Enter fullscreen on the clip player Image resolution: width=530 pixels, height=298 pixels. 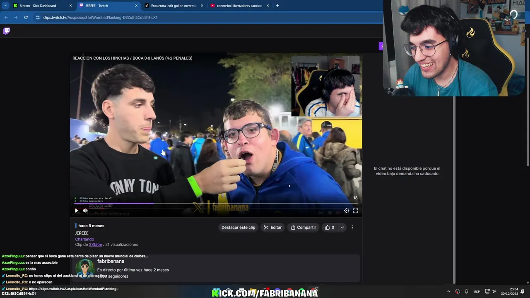pyautogui.click(x=355, y=211)
